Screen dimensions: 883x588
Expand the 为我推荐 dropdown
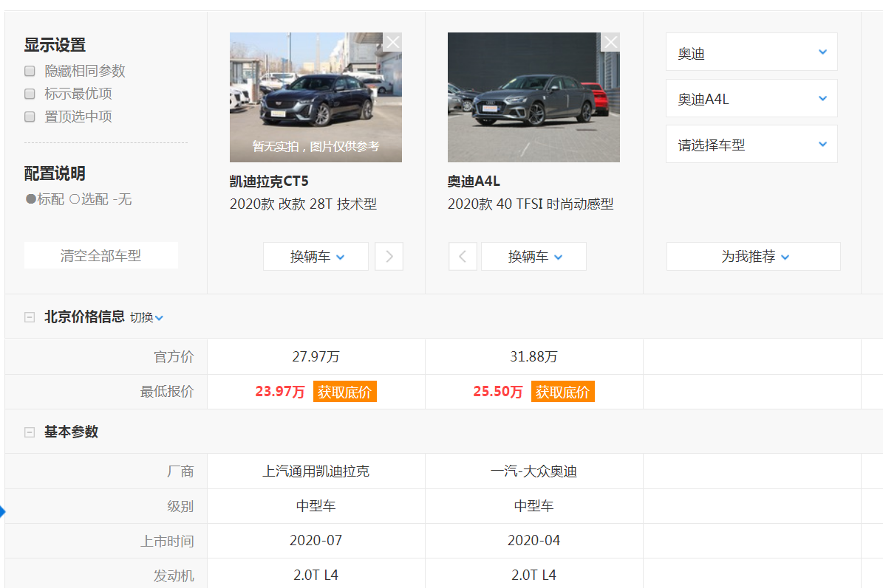point(754,256)
